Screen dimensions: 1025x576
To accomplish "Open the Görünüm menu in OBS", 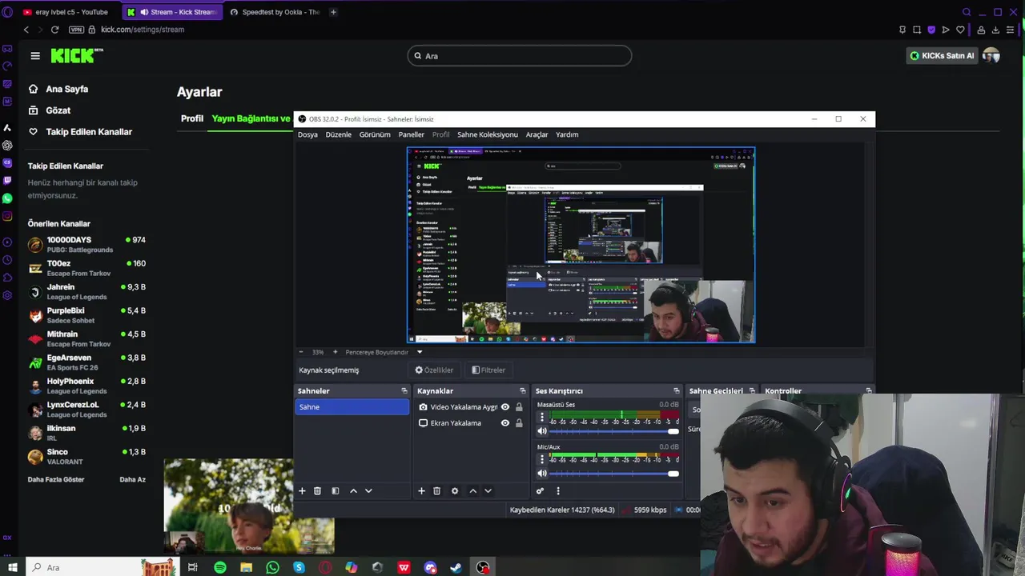I will [375, 134].
